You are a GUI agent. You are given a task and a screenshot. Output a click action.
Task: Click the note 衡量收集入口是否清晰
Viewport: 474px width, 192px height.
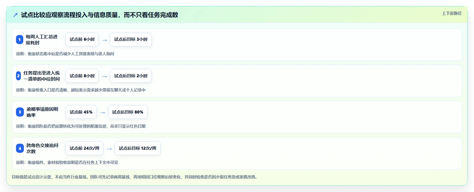81,90
